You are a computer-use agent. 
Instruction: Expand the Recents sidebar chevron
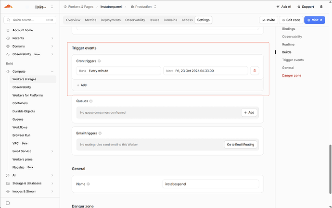[52, 38]
